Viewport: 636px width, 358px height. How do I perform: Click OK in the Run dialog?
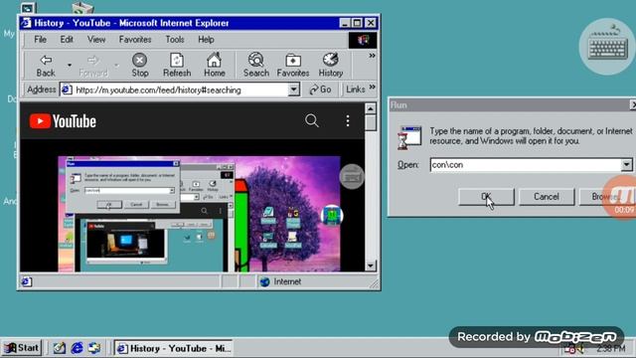click(x=486, y=197)
